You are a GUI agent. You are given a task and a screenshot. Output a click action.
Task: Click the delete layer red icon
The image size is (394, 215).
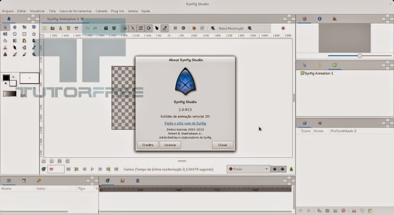click(x=343, y=211)
